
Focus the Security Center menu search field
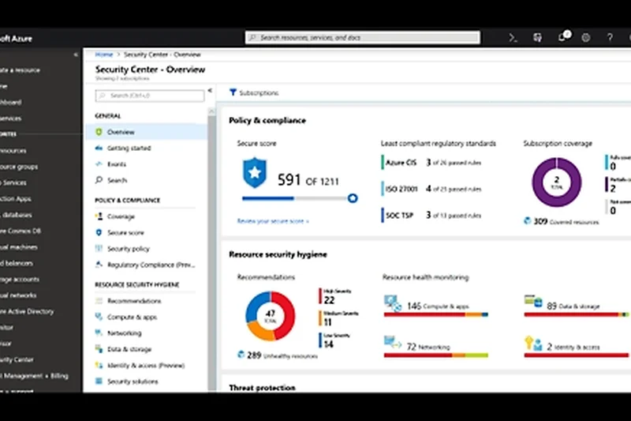click(150, 96)
